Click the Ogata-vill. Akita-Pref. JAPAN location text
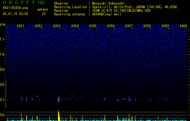The image size is (190, 121). tap(135, 7)
